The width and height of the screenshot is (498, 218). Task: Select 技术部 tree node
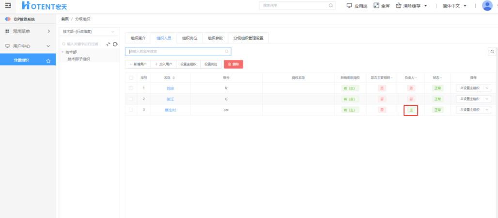point(71,52)
